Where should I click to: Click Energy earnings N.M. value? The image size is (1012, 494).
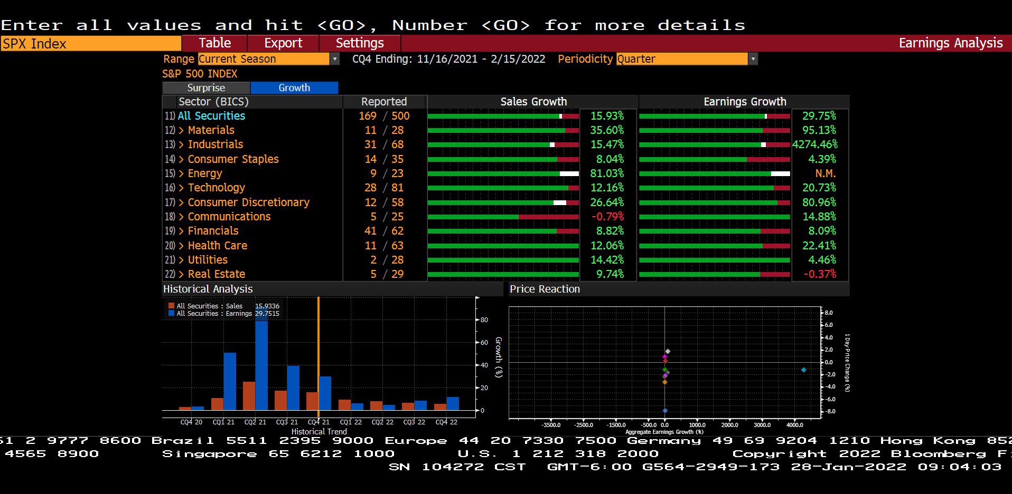click(x=825, y=173)
